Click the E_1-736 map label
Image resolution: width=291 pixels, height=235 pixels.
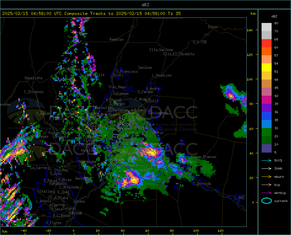[x=200, y=42]
